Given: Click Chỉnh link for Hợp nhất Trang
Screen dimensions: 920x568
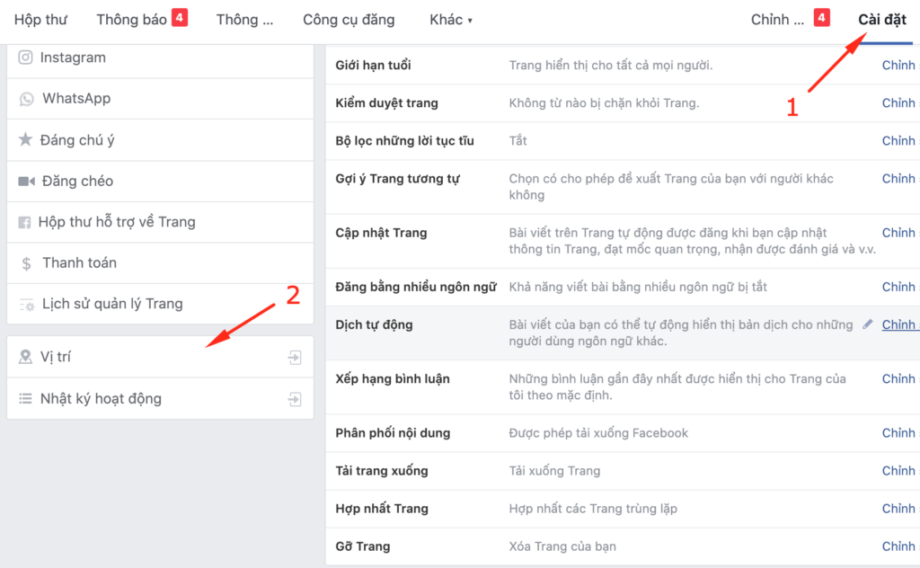Looking at the screenshot, I should [900, 509].
